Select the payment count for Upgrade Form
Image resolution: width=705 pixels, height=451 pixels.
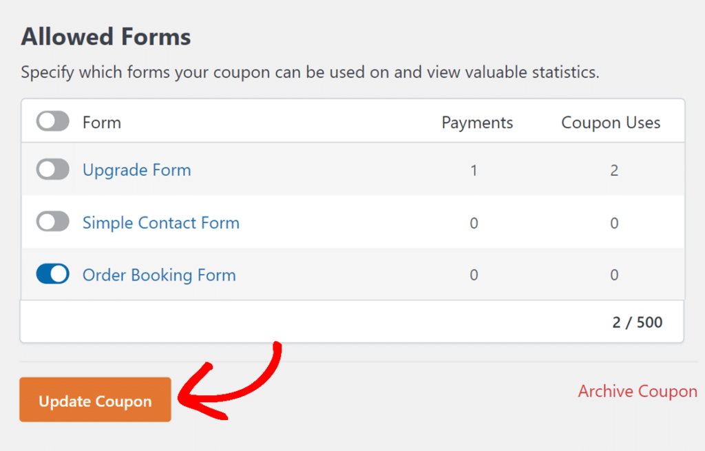(x=474, y=170)
